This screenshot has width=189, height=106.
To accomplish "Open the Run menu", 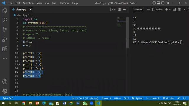I will click(54, 3).
